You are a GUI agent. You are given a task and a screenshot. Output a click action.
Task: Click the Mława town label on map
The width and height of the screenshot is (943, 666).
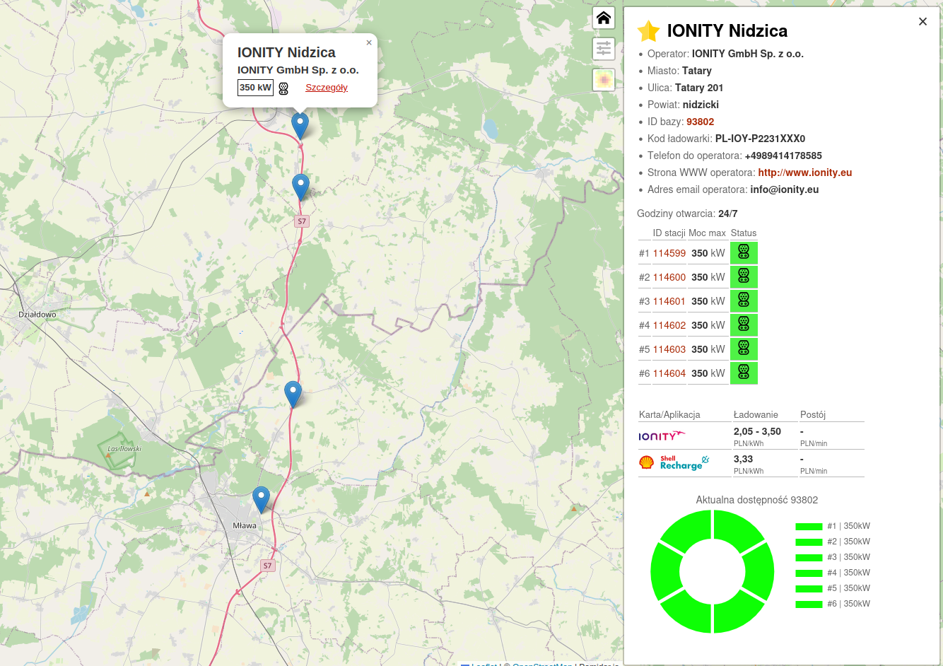click(x=245, y=525)
